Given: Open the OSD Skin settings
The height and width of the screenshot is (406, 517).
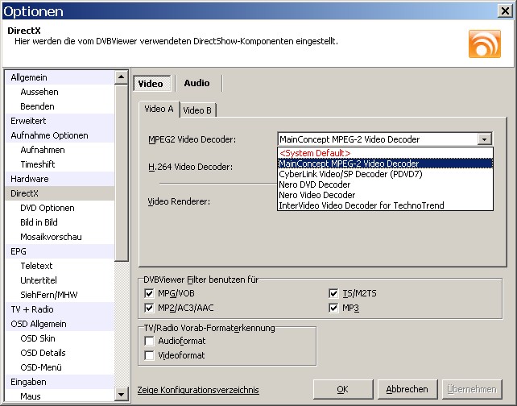Looking at the screenshot, I should tap(60, 338).
